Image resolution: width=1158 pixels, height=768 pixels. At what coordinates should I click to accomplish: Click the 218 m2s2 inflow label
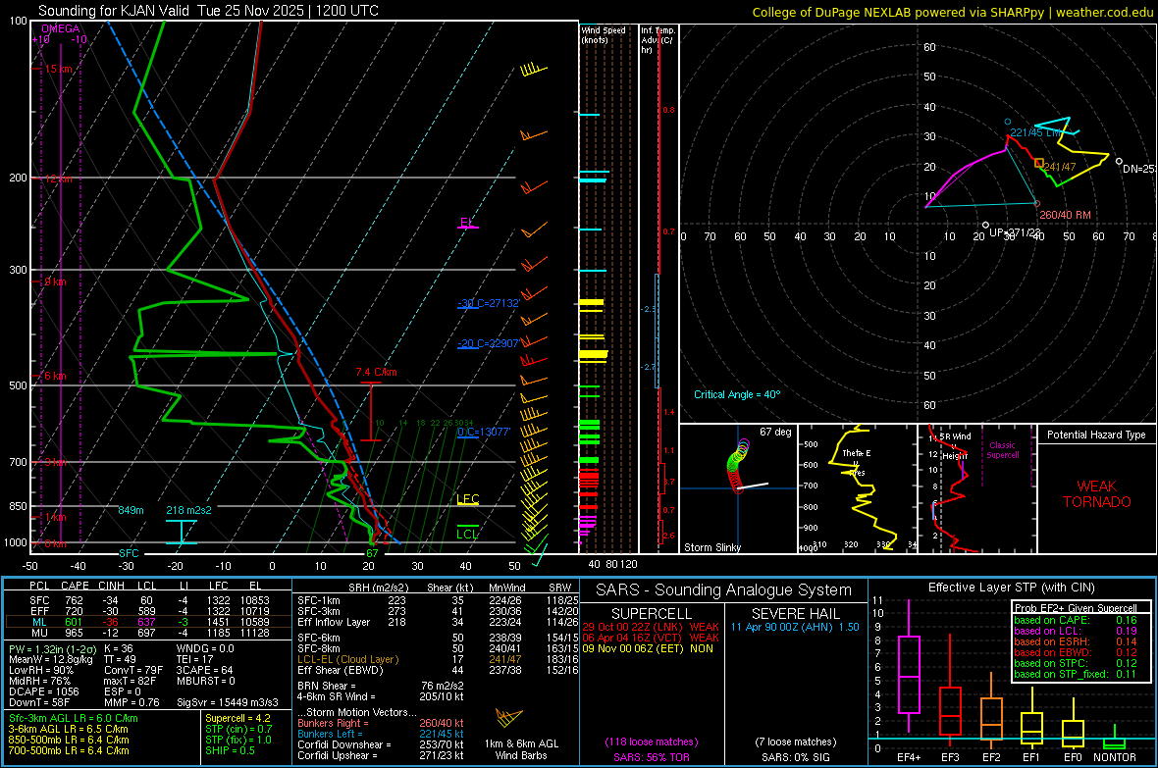pyautogui.click(x=188, y=510)
